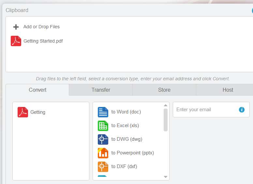
Task: Select the to Powerpoint (pptx) option
Action: [x=132, y=153]
